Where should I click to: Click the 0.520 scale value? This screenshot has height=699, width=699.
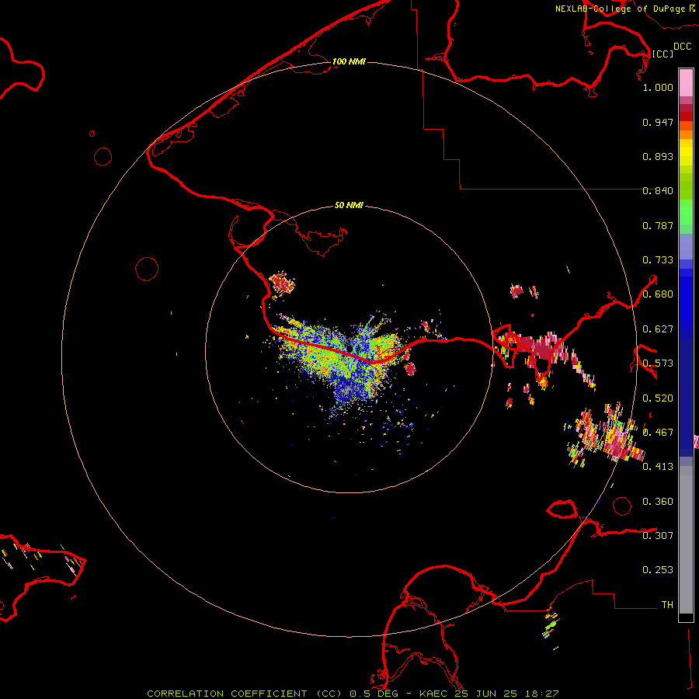(x=658, y=398)
